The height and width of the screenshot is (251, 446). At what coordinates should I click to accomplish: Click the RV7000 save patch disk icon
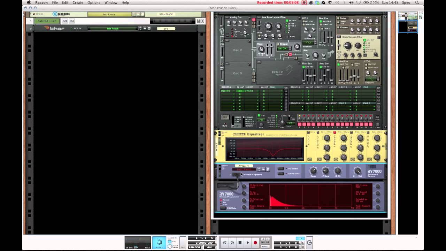point(268,169)
